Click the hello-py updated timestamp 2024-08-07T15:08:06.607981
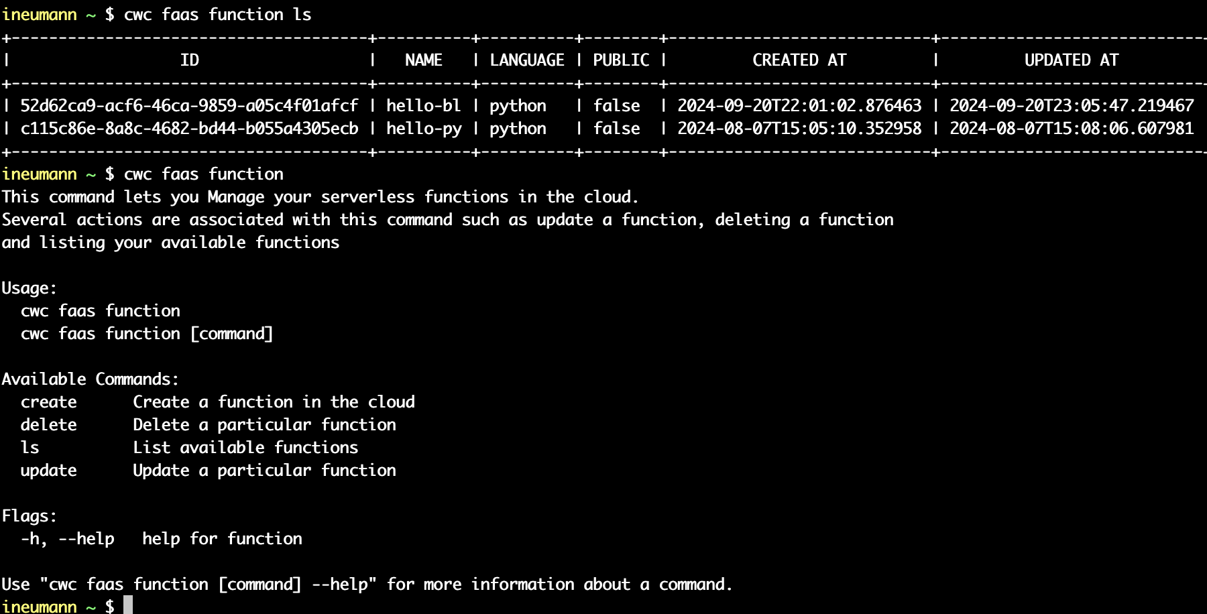The width and height of the screenshot is (1207, 614). coord(1071,129)
